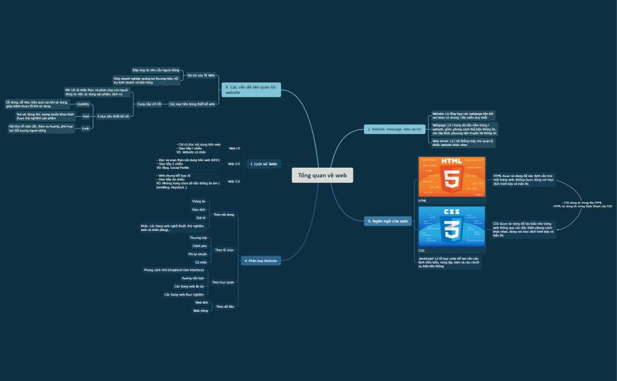617x381 pixels.
Task: Select the central node Tổng quan về web
Action: 322,175
